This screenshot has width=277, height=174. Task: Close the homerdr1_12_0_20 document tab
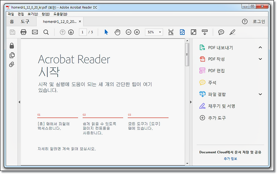coord(80,21)
